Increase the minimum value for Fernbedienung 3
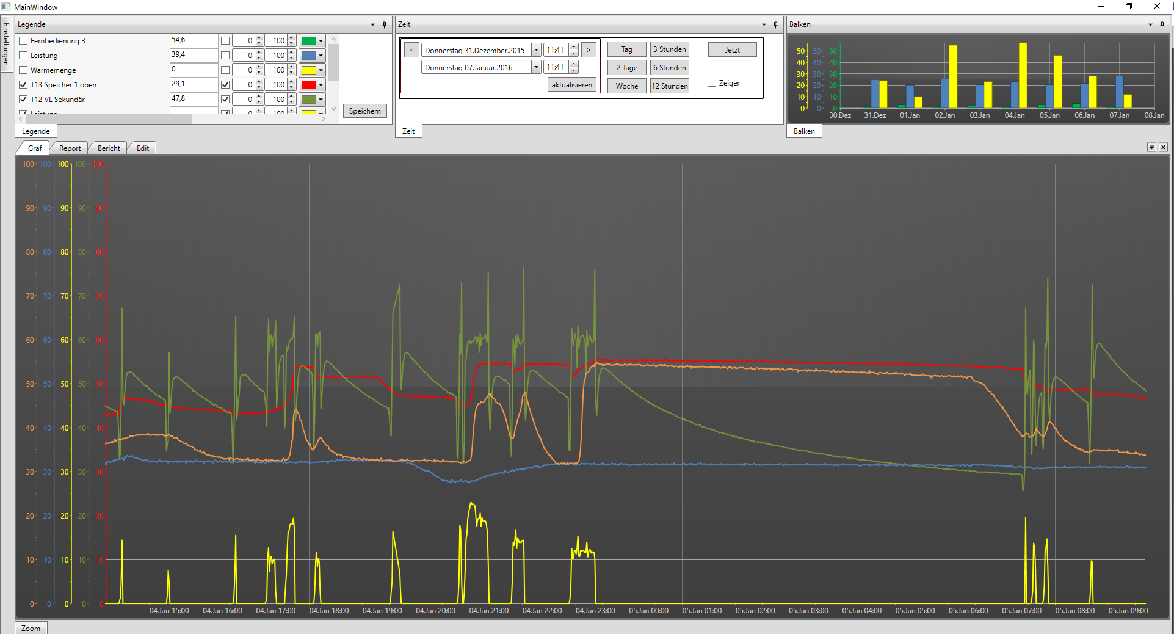The image size is (1174, 634). 259,38
